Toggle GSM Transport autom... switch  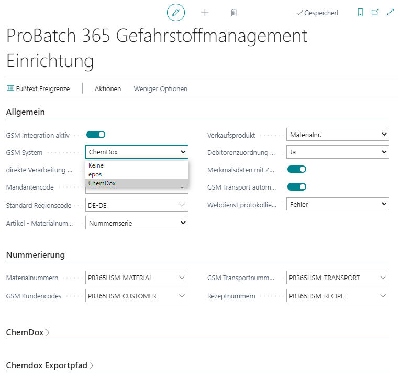[297, 187]
